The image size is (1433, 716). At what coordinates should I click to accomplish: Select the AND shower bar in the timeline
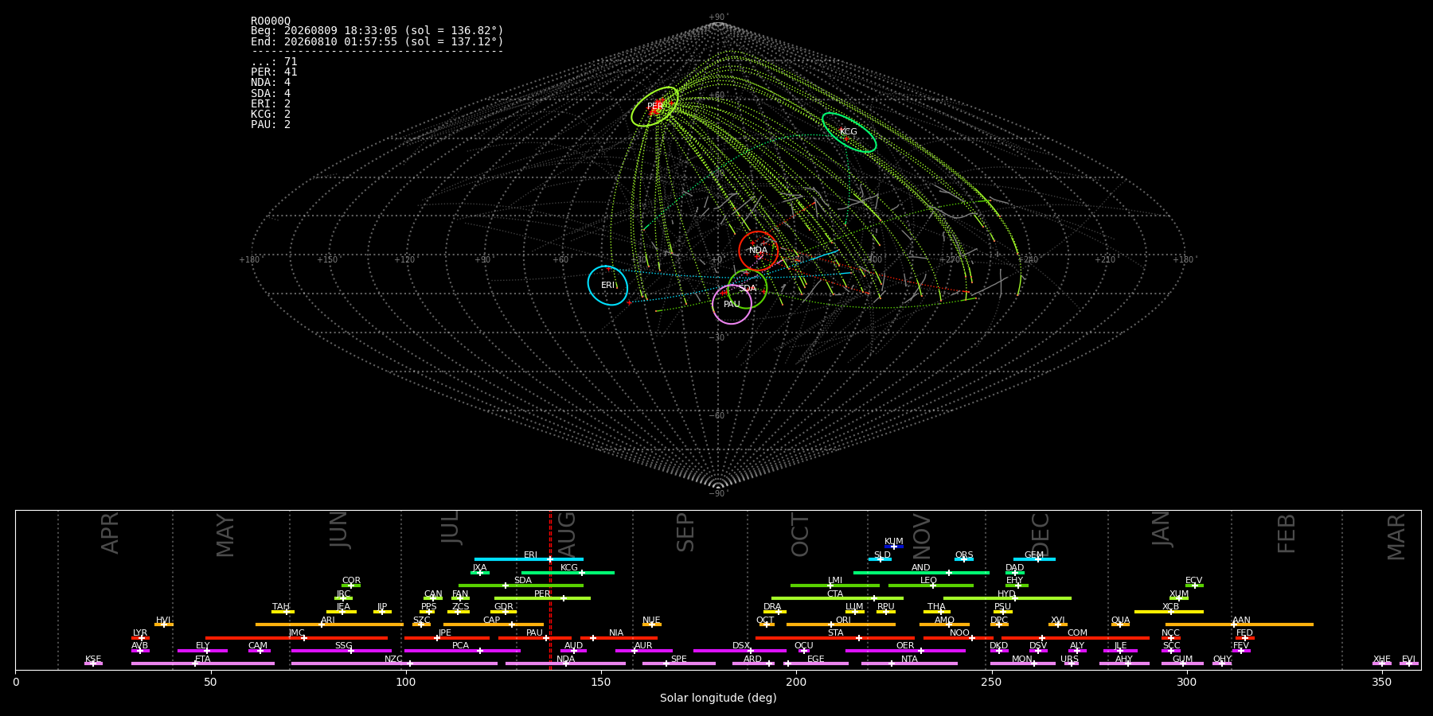click(x=921, y=572)
